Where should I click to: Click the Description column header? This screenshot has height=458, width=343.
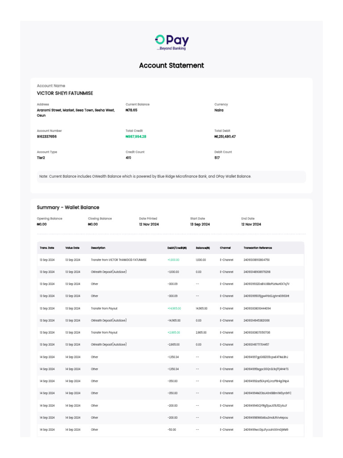coord(98,248)
